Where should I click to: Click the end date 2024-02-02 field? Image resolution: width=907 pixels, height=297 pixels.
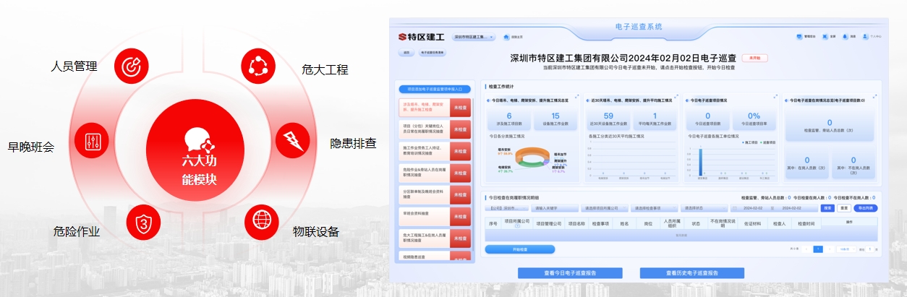(791, 208)
